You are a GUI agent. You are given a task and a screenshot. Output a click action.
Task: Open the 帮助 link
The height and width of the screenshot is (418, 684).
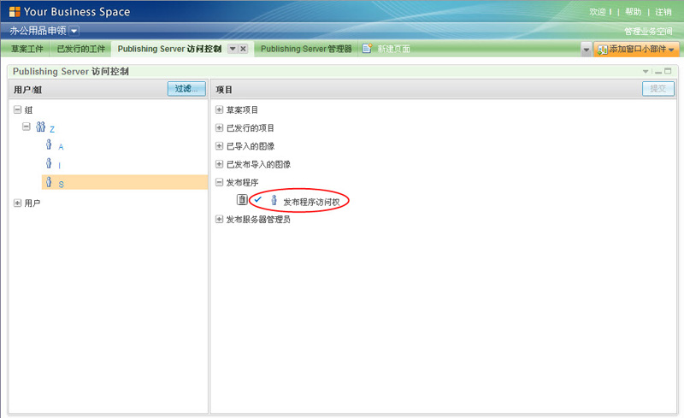point(633,12)
